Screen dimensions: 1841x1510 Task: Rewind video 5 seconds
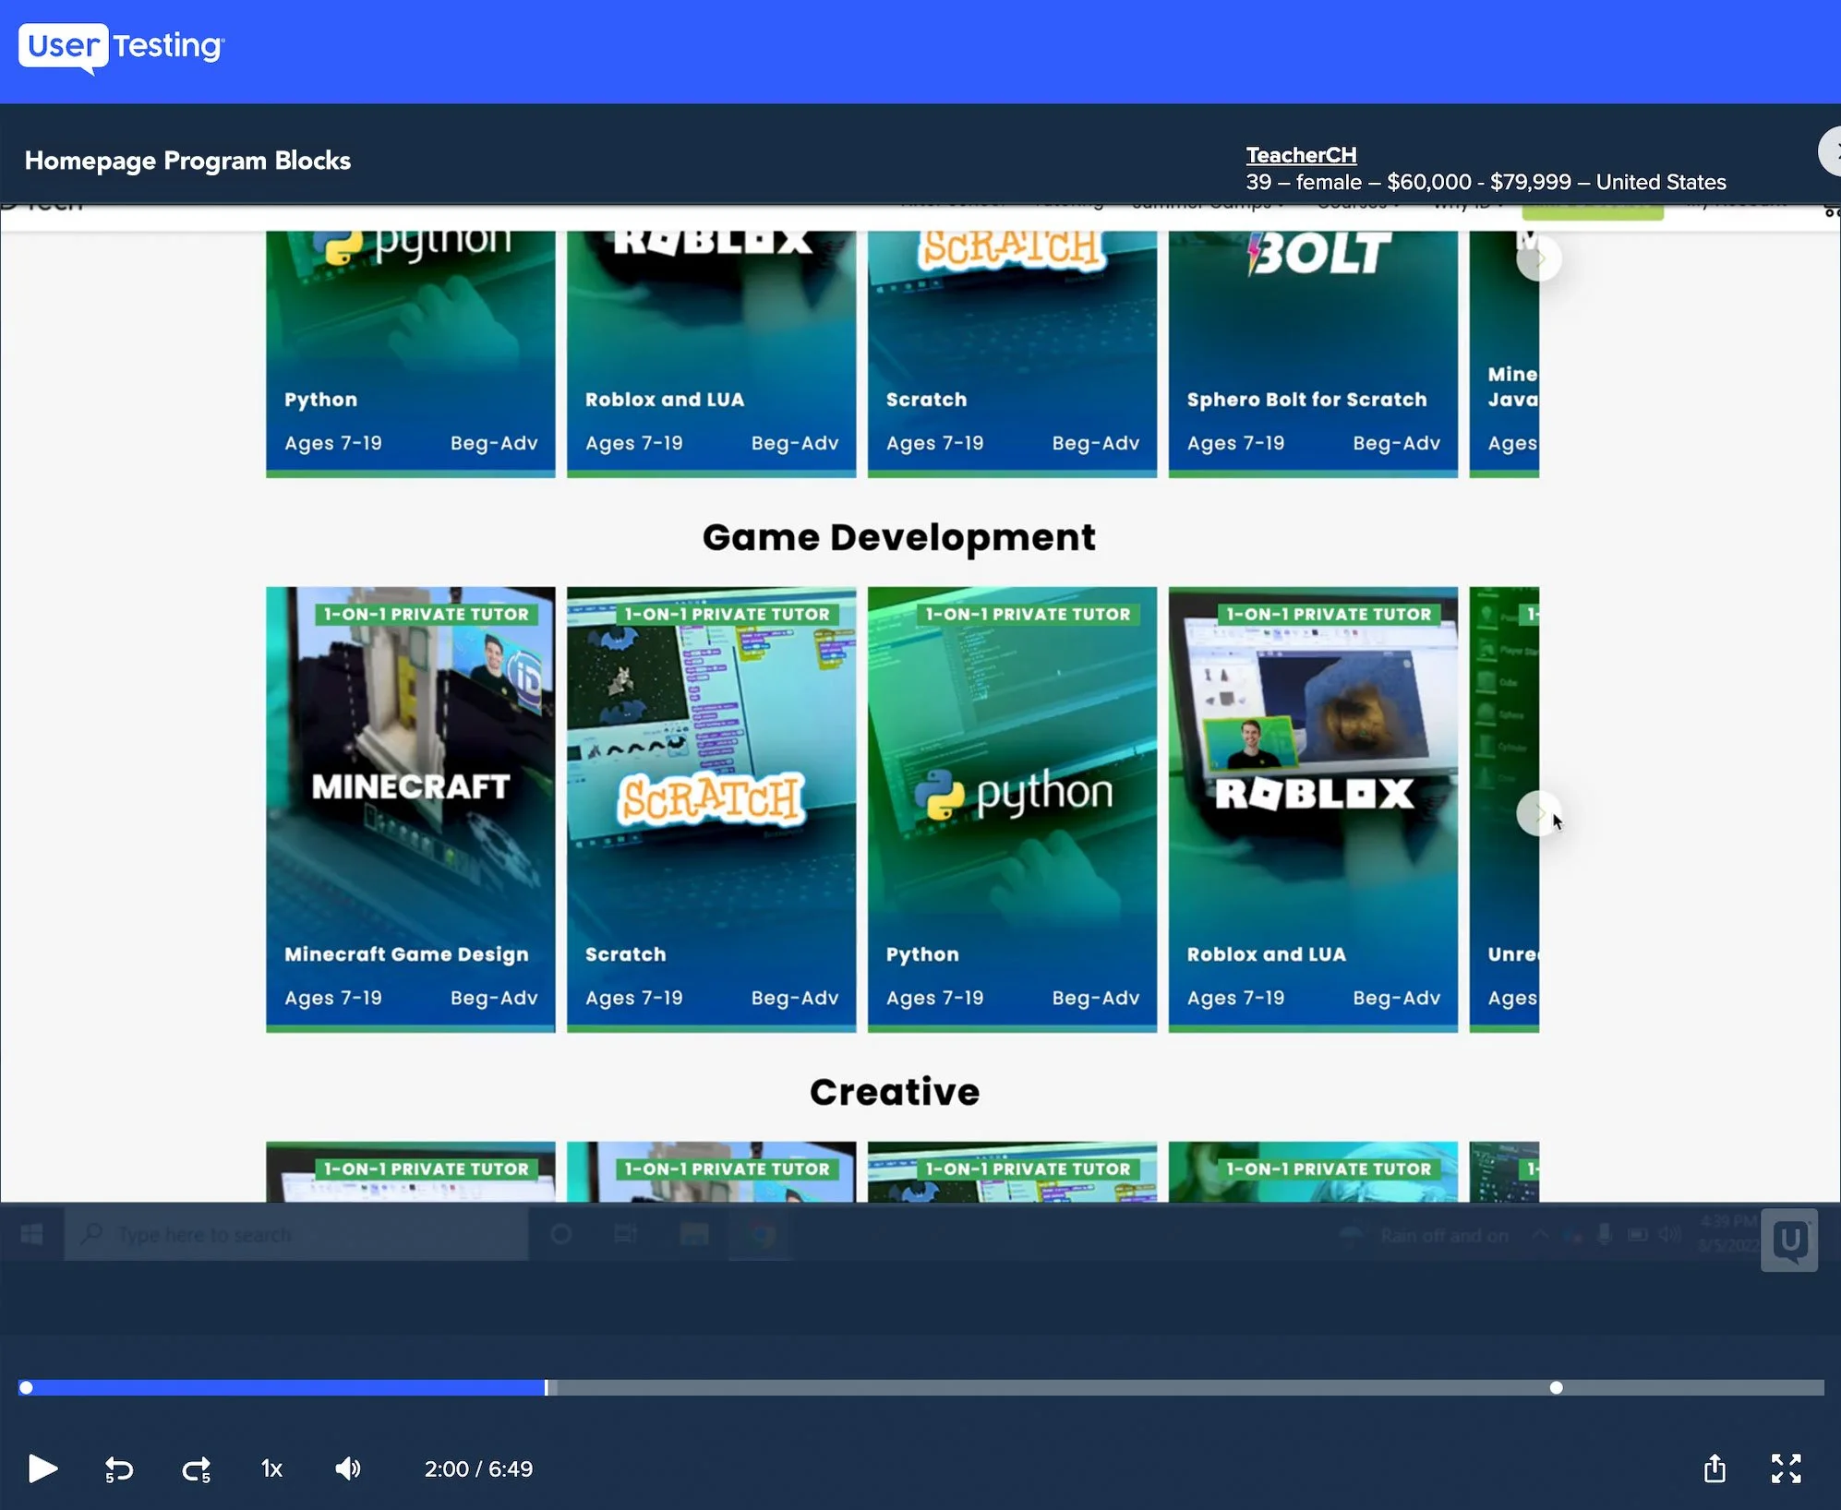[x=118, y=1468]
